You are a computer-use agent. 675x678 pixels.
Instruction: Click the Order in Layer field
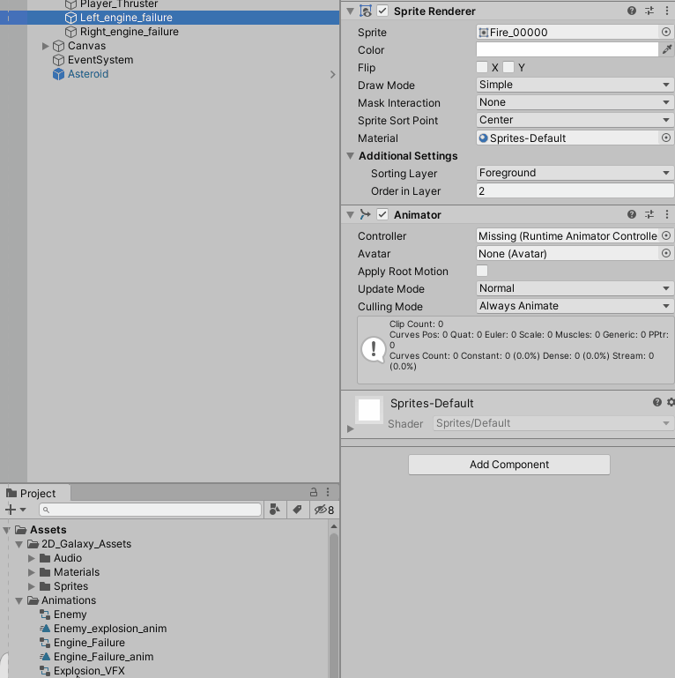[575, 190]
